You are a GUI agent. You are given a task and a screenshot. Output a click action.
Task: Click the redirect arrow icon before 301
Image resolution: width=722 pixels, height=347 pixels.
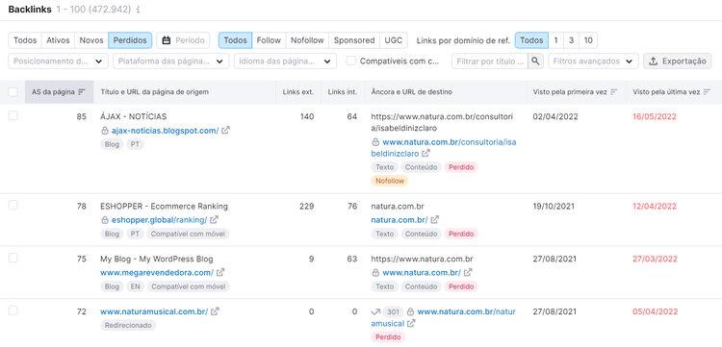(x=375, y=311)
